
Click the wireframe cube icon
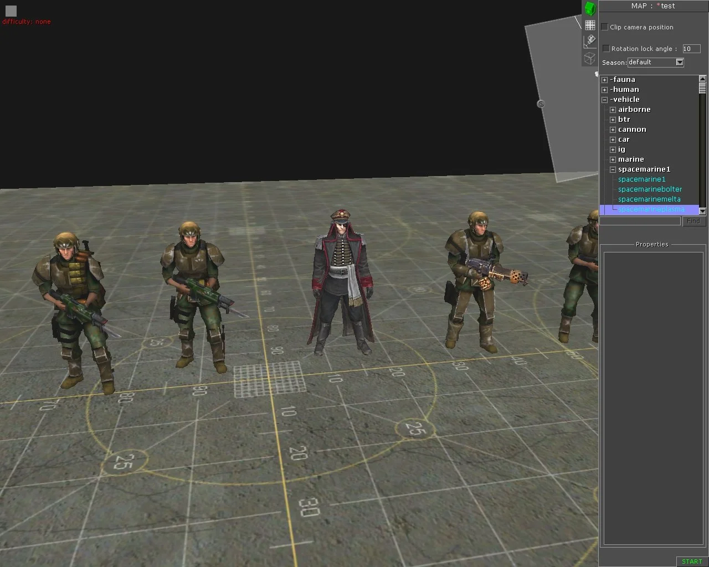590,58
